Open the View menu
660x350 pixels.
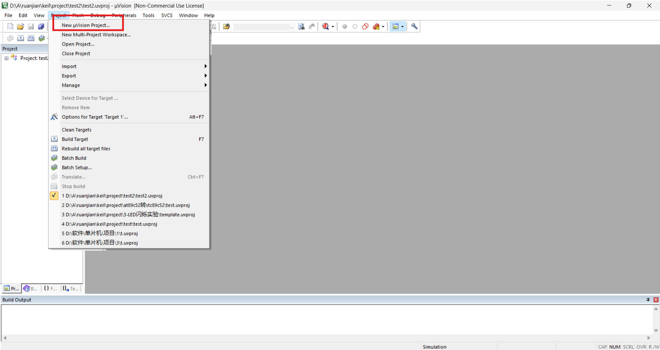click(x=39, y=15)
